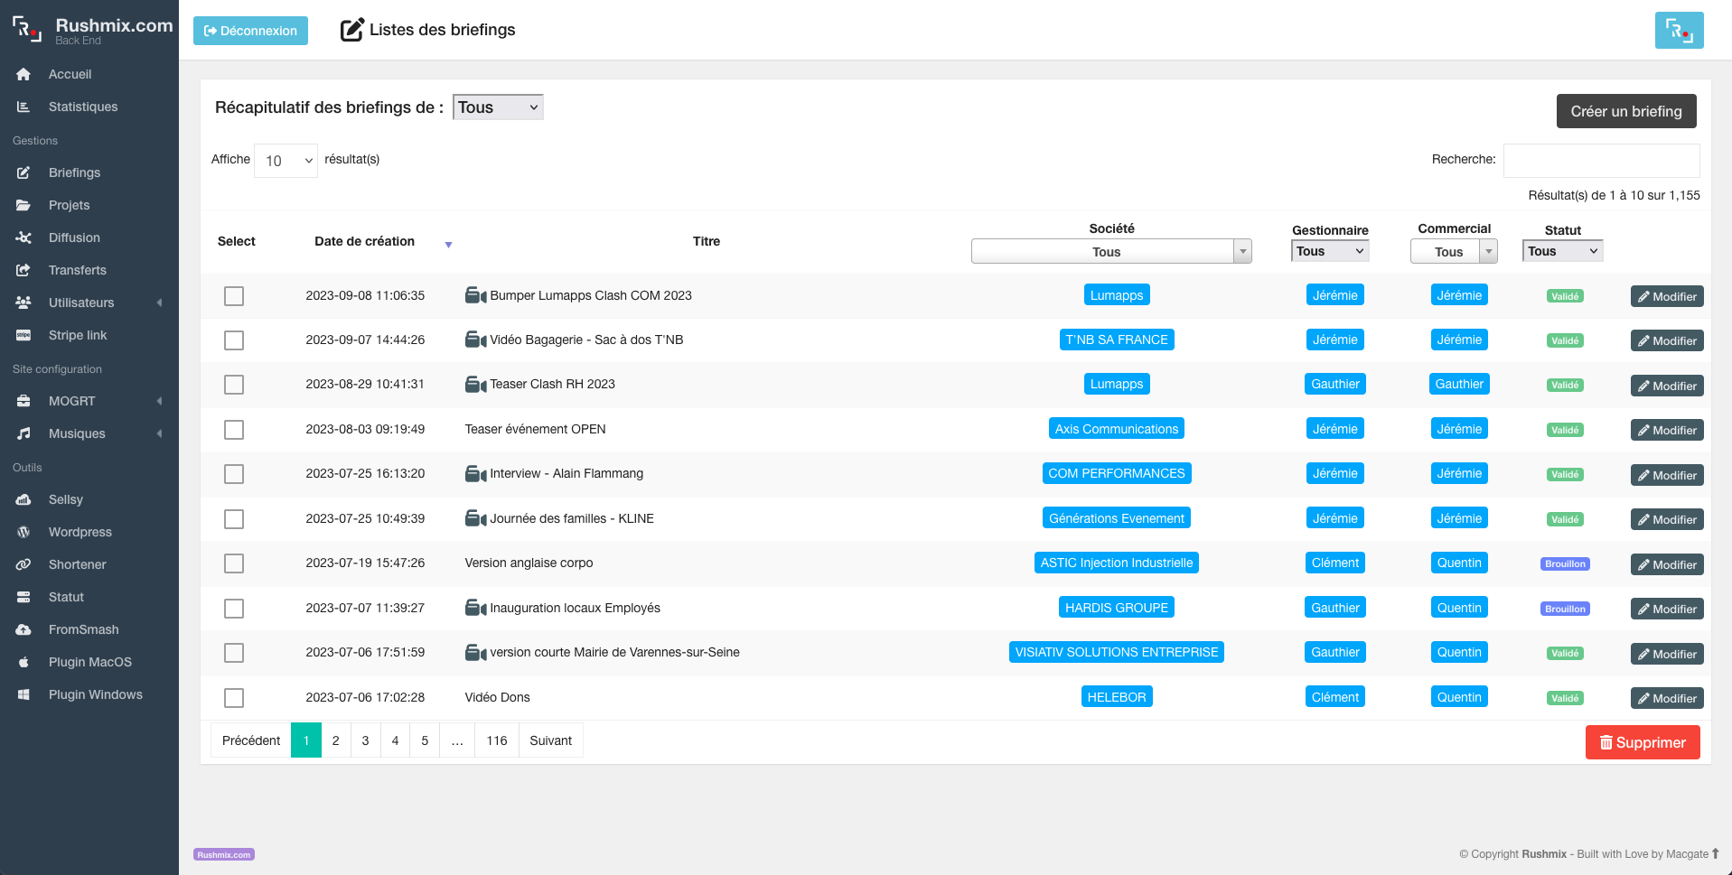
Task: Open Statistiques chart icon in sidebar
Action: (23, 107)
